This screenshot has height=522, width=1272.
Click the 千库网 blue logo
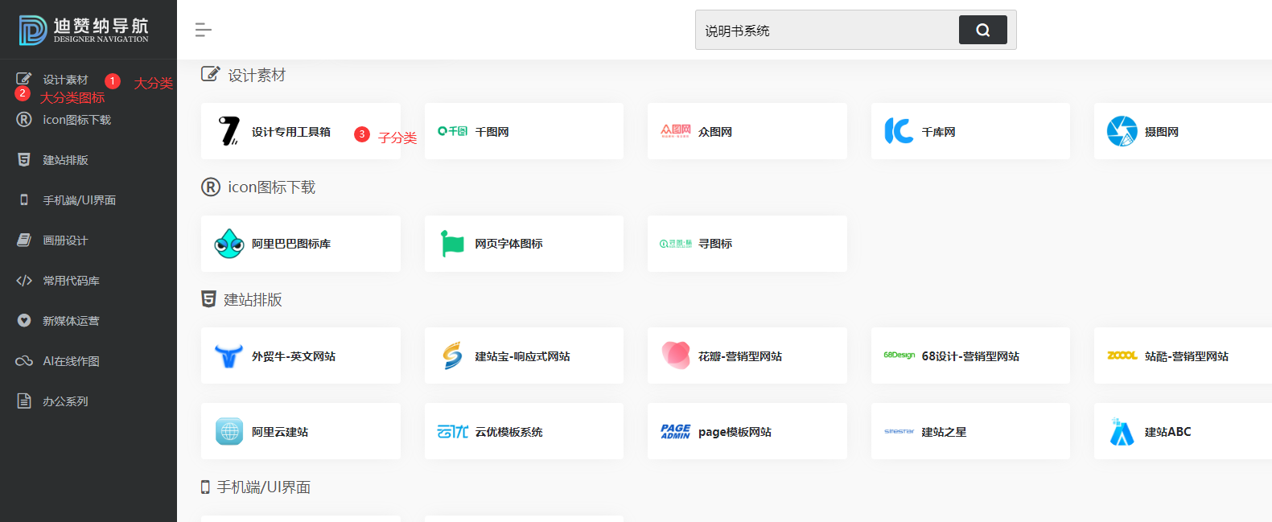point(899,131)
